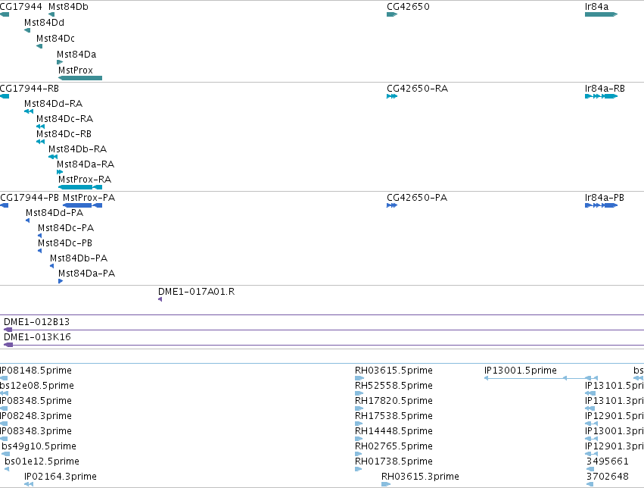
Task: Select the Mst84Da gene label
Action: (x=76, y=55)
